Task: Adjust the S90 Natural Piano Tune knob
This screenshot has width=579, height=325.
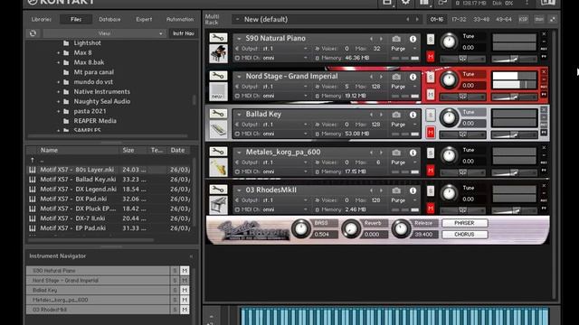Action: [x=449, y=42]
